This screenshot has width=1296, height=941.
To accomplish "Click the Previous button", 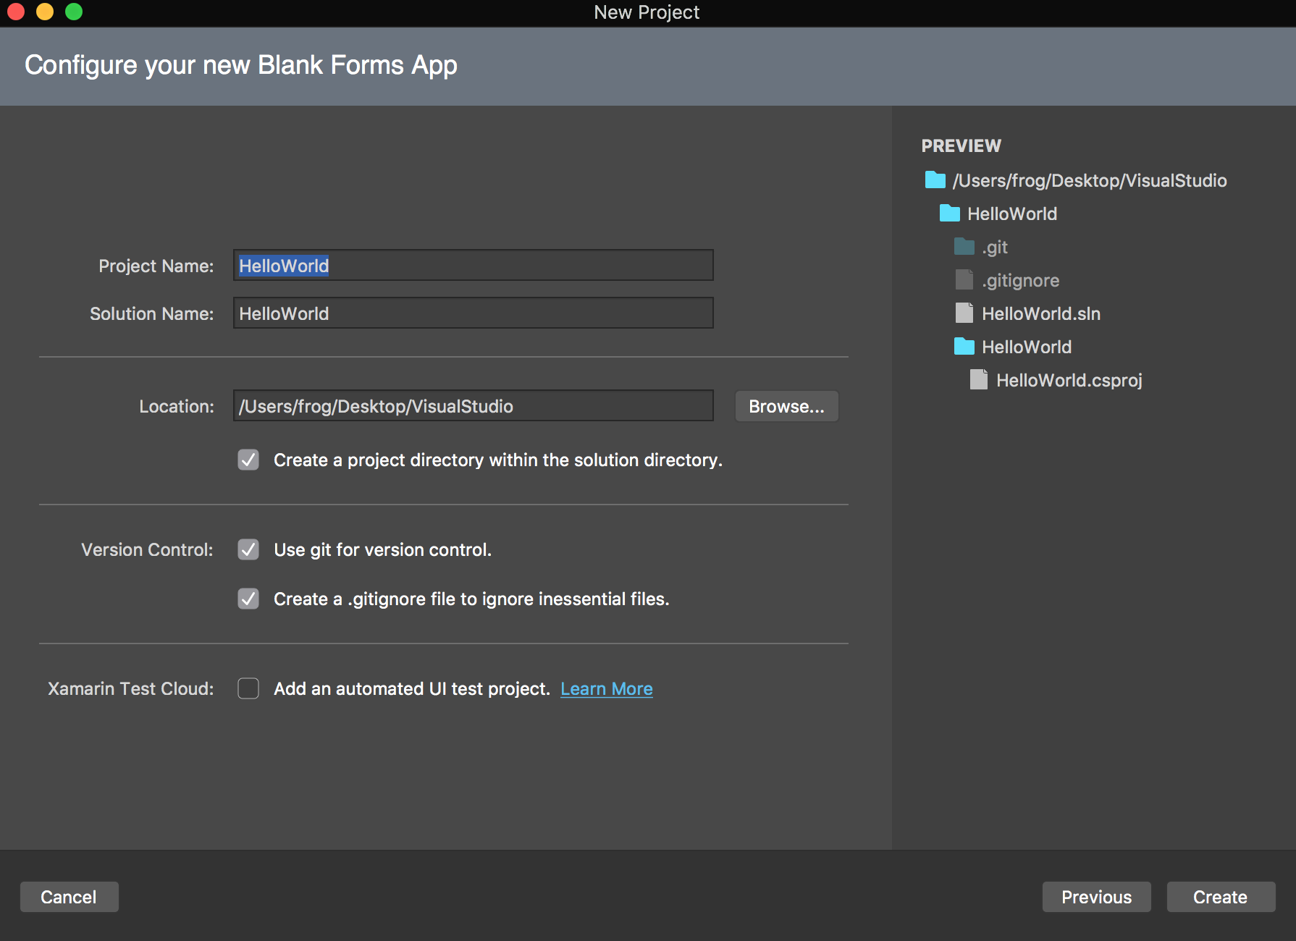I will pos(1096,897).
